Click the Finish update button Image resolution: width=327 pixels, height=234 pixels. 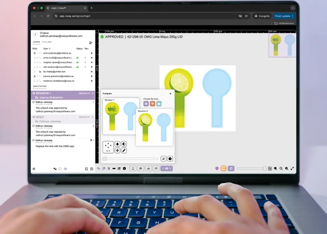coord(283,16)
